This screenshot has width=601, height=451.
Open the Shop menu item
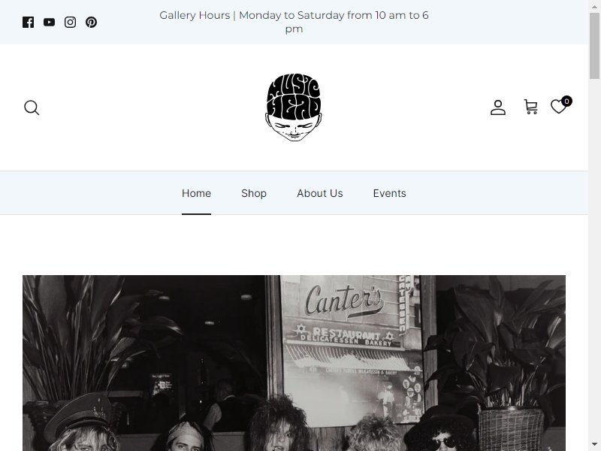pos(254,193)
